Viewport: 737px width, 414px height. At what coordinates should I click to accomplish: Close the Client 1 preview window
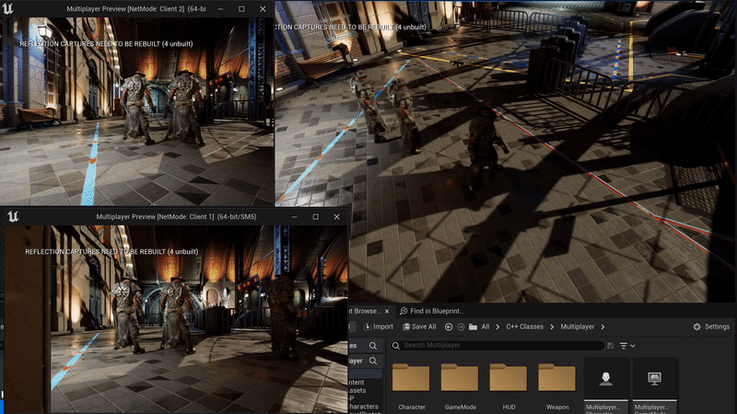point(336,217)
